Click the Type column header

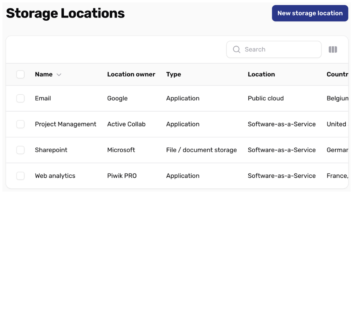click(173, 74)
